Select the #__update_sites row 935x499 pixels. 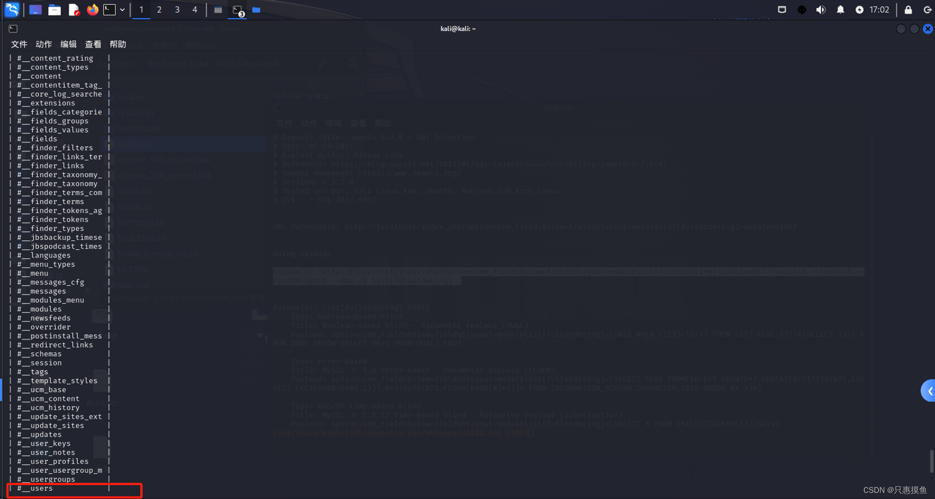(60, 426)
